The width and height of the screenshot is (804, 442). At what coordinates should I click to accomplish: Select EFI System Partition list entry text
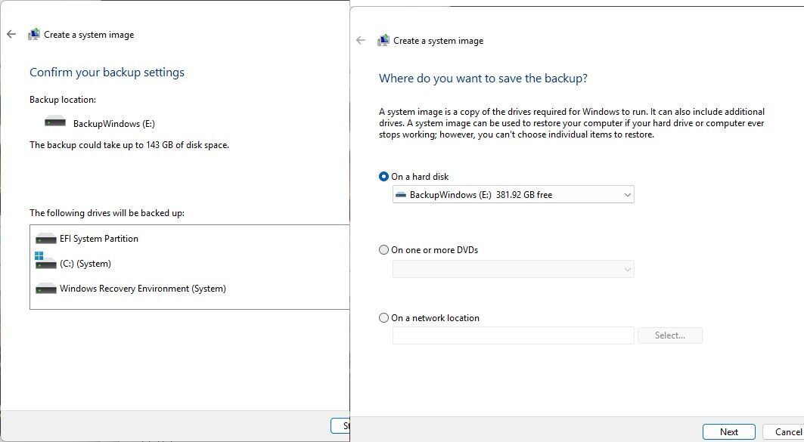coord(99,239)
